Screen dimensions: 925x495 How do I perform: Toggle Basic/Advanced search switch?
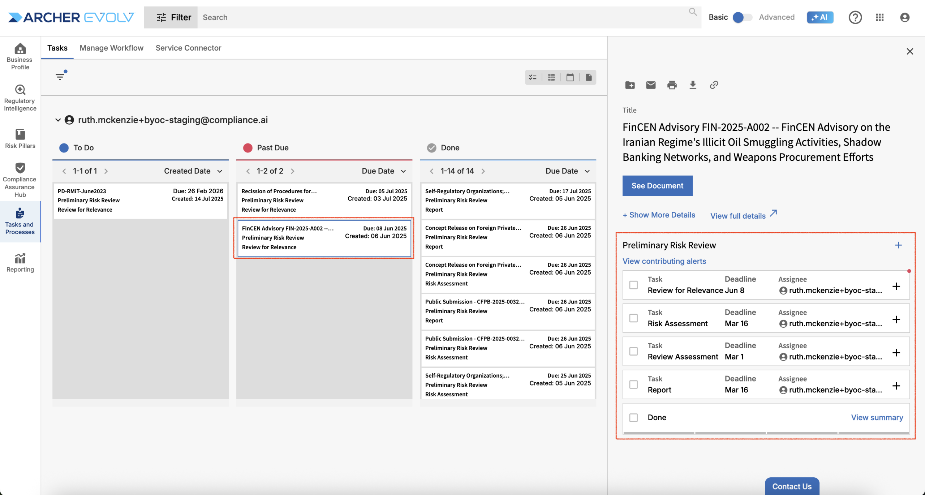click(742, 17)
